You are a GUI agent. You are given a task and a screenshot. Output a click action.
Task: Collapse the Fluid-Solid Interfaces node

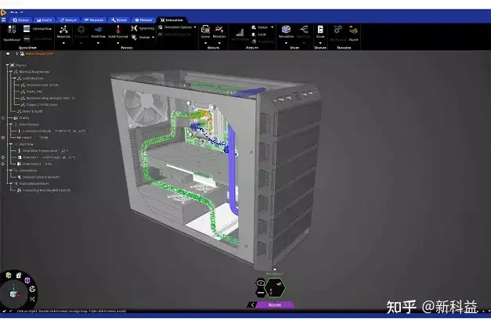coord(11,184)
